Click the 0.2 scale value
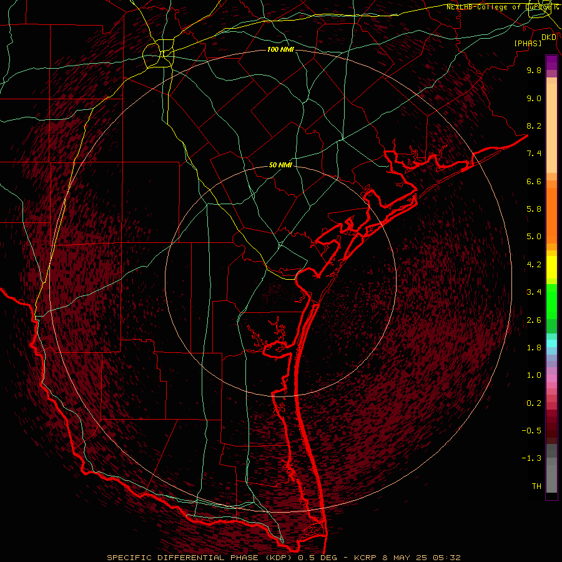 [534, 403]
